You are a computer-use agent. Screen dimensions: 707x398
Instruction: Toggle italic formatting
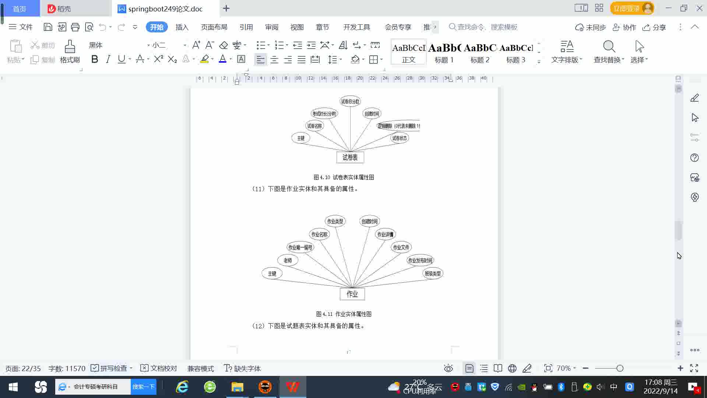[108, 59]
